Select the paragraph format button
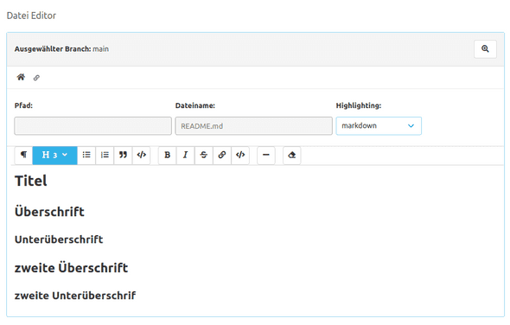Image resolution: width=510 pixels, height=325 pixels. point(23,156)
